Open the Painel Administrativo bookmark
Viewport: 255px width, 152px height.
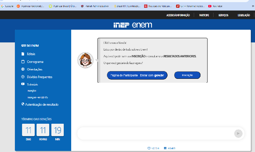point(95,6)
